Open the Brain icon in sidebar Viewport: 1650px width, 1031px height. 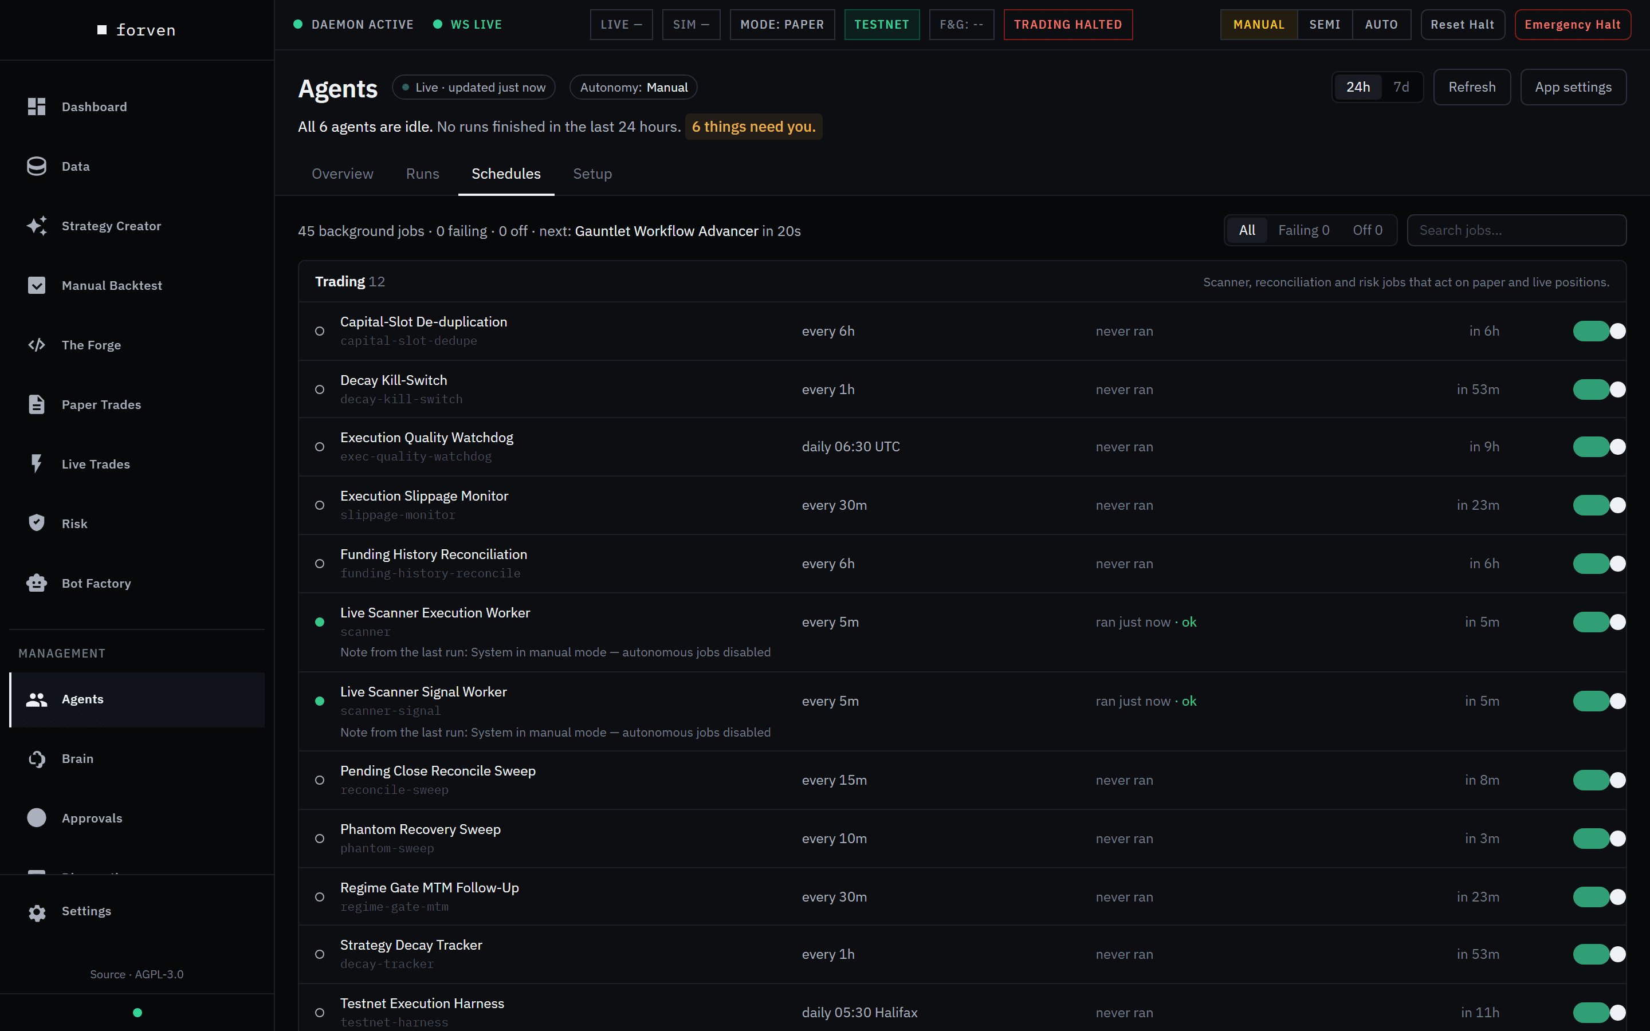pyautogui.click(x=37, y=759)
